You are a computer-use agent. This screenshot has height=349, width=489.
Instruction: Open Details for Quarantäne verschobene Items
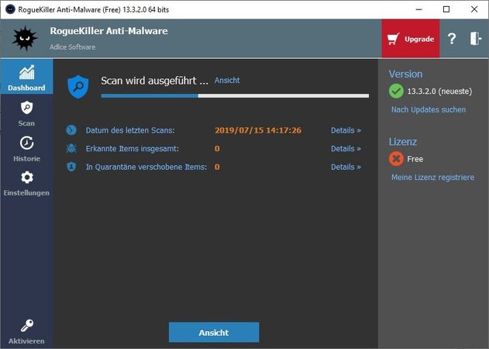click(346, 167)
